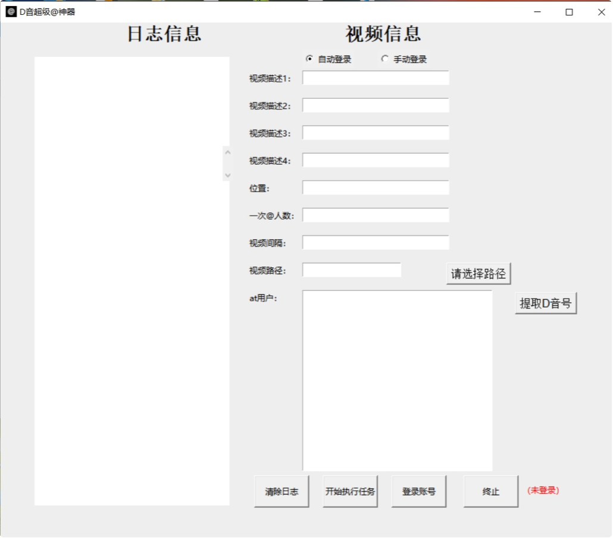Maximize the D音超级@神器 window
The image size is (613, 538).
[569, 12]
